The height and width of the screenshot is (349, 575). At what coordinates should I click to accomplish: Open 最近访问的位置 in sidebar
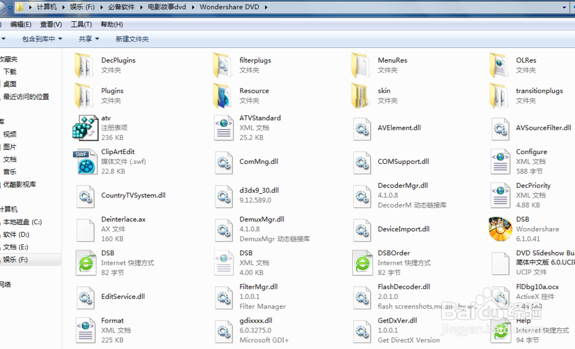26,97
